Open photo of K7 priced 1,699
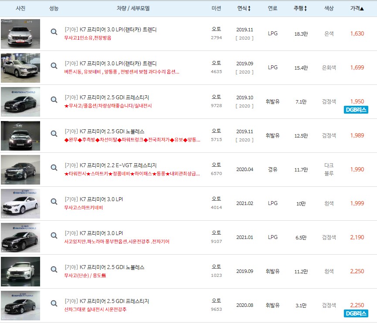The image size is (377, 323). click(x=20, y=68)
